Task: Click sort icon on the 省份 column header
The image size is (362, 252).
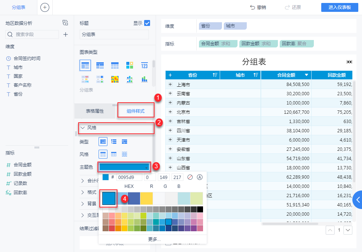Action: (215, 75)
